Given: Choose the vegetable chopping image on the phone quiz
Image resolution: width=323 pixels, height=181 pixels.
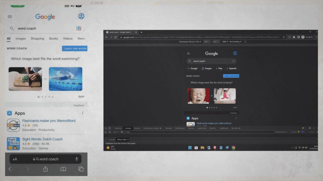Looking at the screenshot, I should pos(25,79).
